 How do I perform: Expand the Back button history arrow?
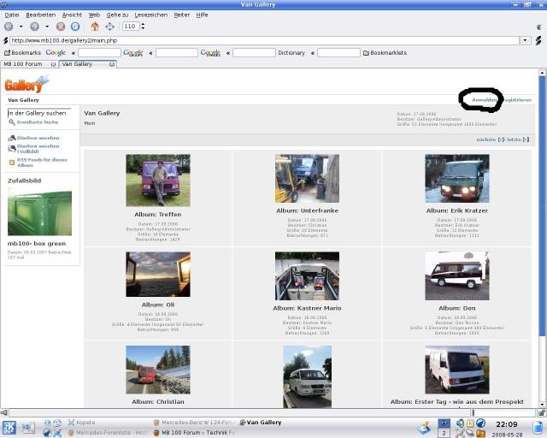pyautogui.click(x=21, y=27)
